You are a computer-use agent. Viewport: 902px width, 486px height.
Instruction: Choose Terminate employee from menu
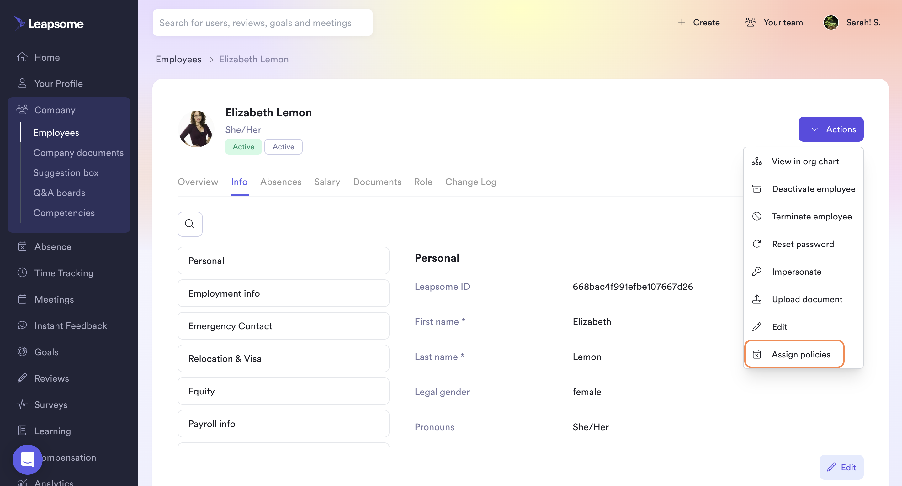point(803,216)
